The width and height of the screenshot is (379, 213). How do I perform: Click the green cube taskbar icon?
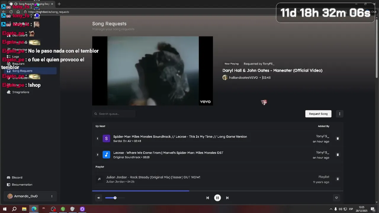tap(63, 209)
